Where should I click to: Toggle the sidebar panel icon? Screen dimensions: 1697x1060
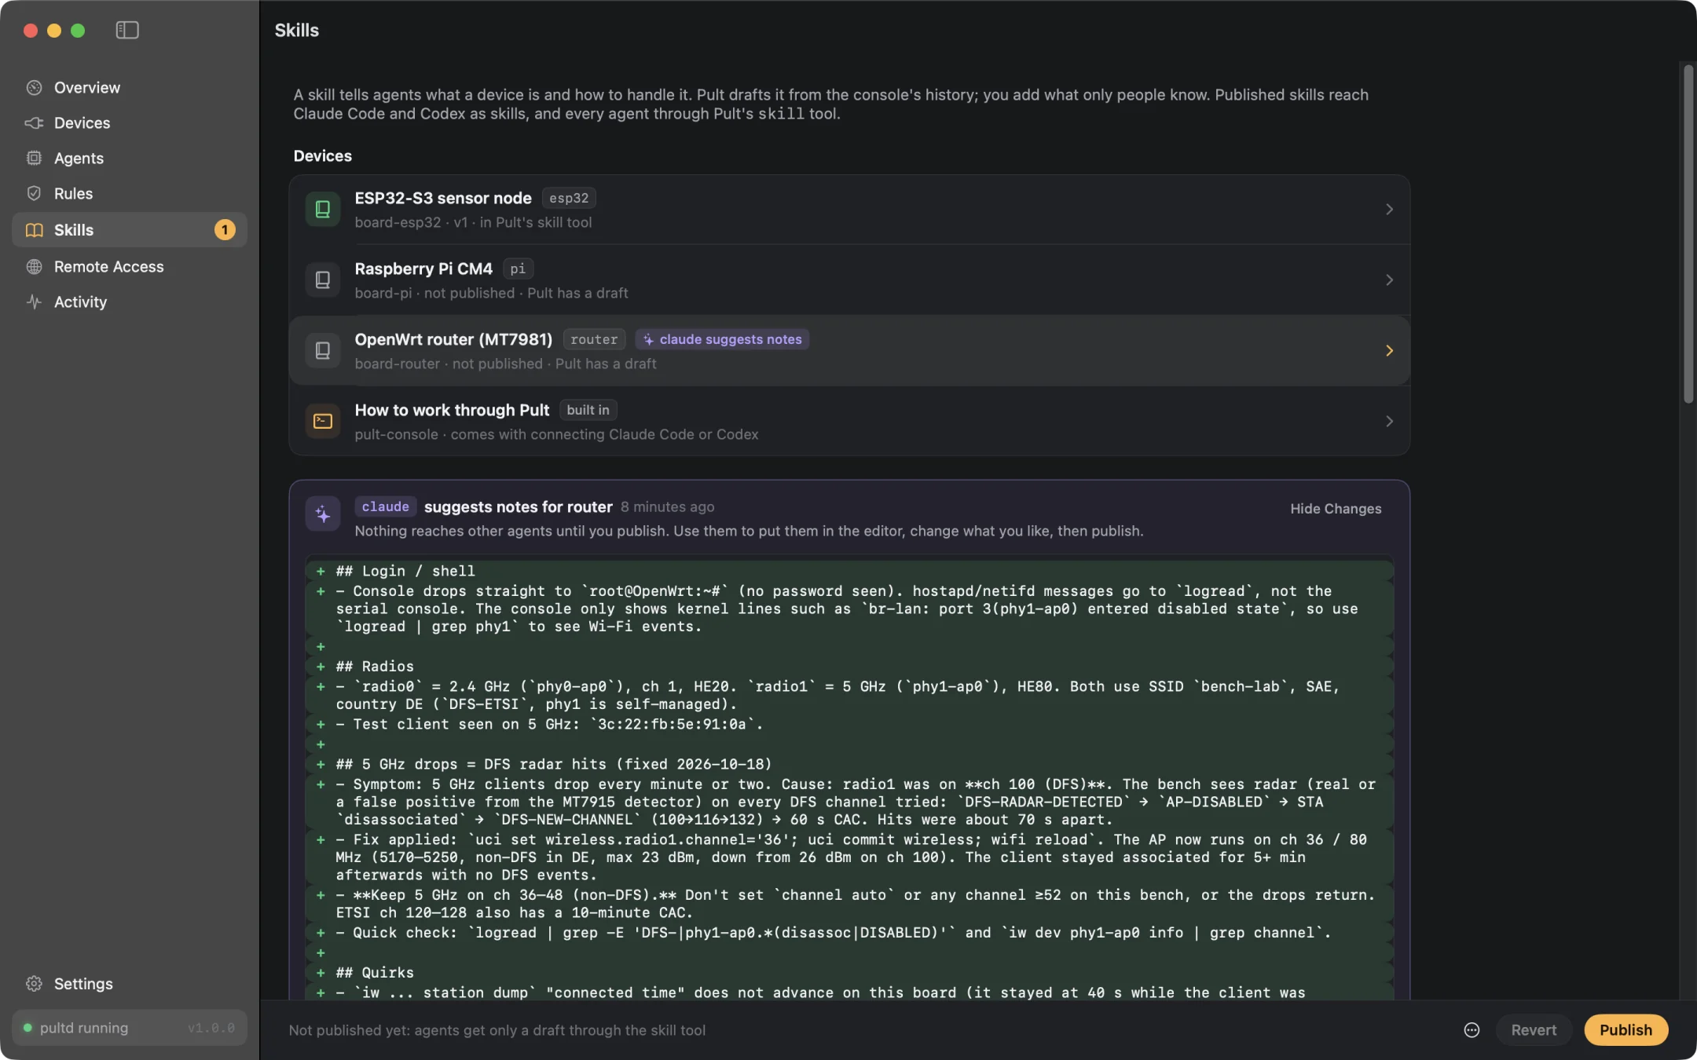coord(127,30)
